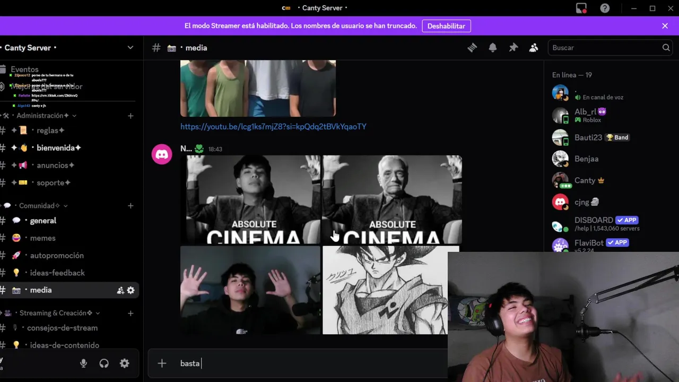Click the Buscar search field

coord(610,48)
